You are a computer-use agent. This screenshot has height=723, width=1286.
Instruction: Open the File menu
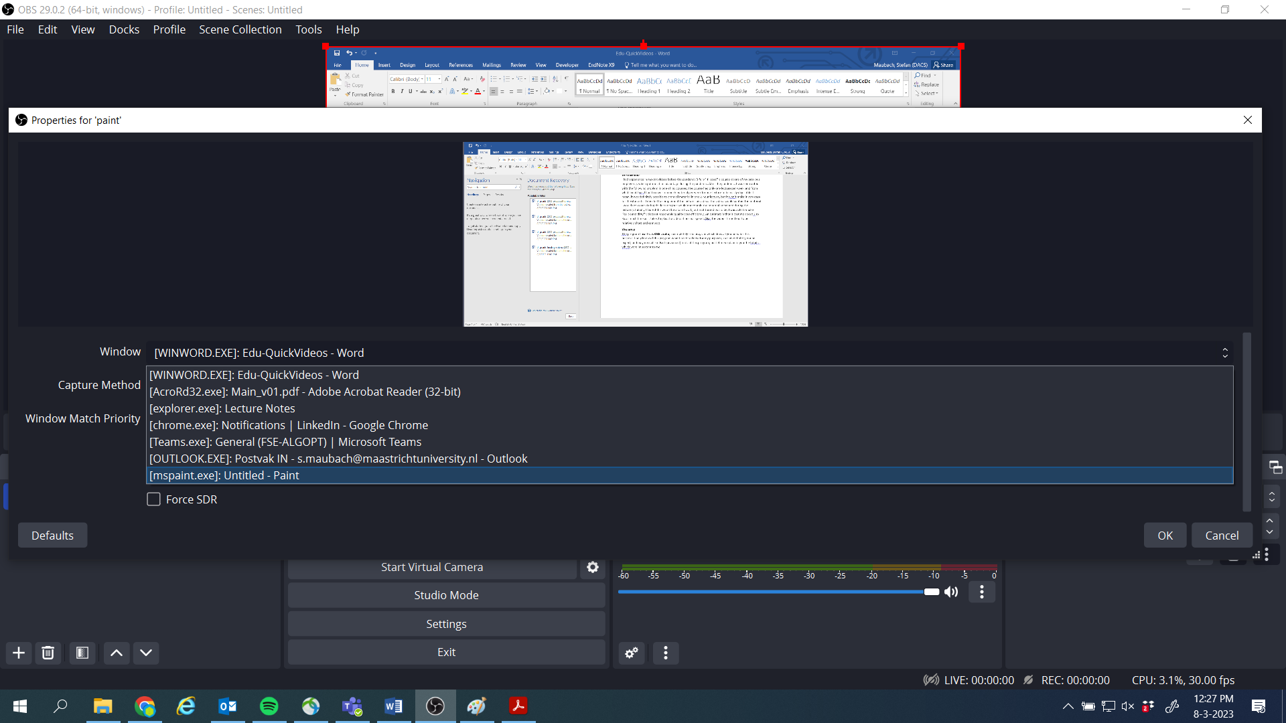point(15,29)
